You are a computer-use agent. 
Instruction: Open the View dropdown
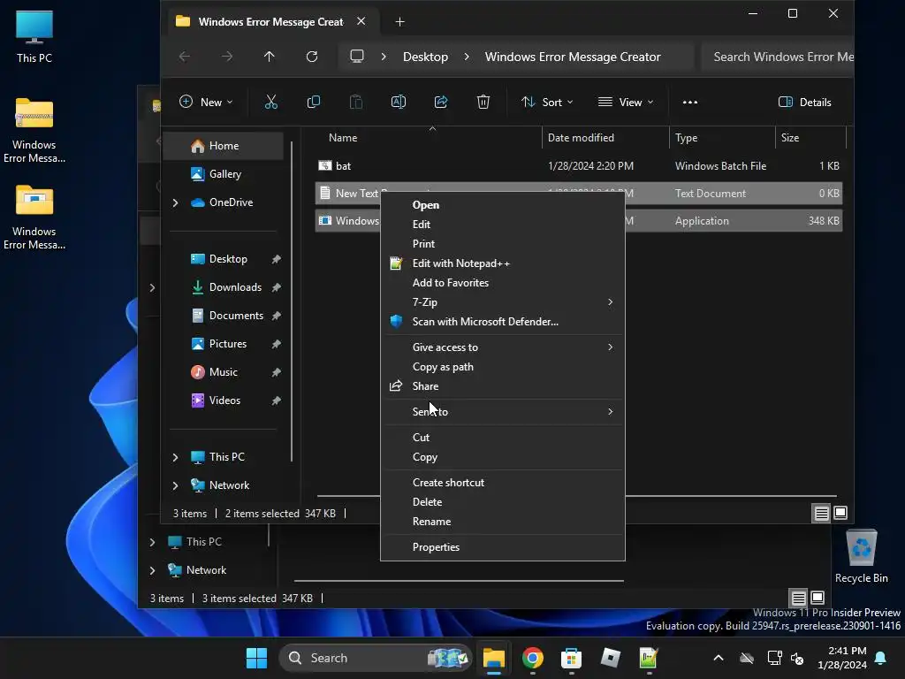pyautogui.click(x=627, y=103)
